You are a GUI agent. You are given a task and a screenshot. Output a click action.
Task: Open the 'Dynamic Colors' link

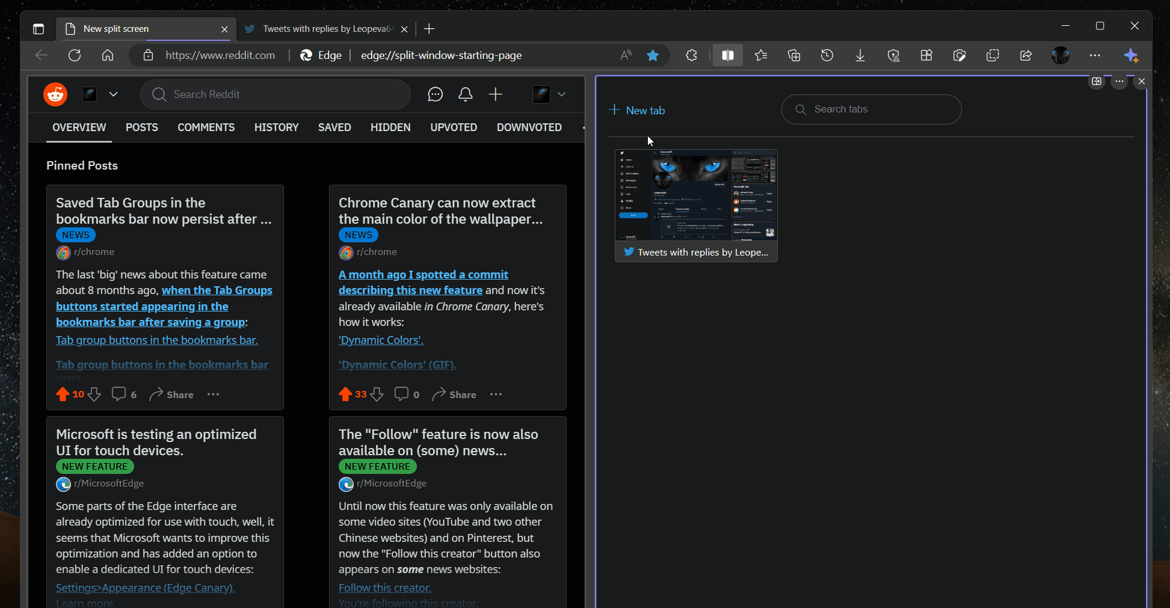381,340
